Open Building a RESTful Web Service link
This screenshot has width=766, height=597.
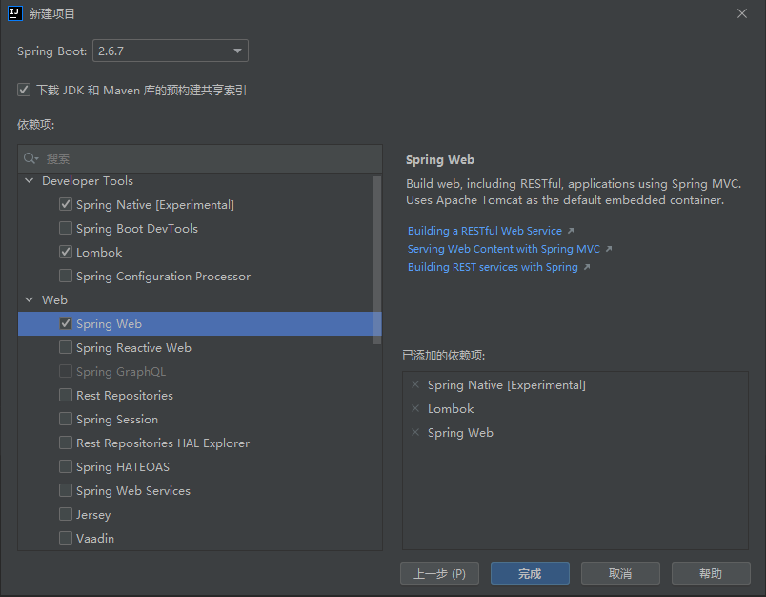[485, 231]
